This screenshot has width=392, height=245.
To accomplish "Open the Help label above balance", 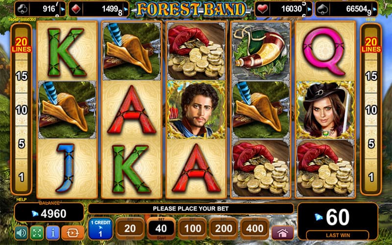I will pyautogui.click(x=22, y=199).
